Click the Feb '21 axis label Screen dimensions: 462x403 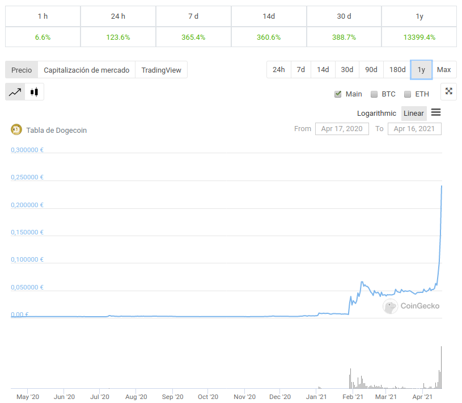point(353,397)
